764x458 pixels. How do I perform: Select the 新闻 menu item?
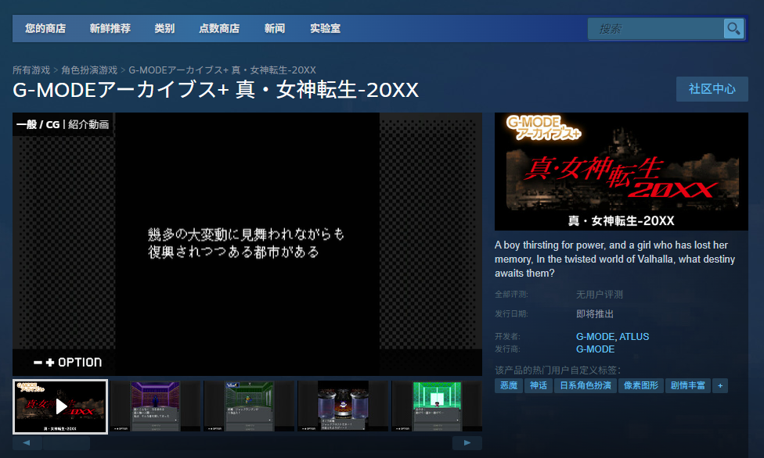[275, 28]
